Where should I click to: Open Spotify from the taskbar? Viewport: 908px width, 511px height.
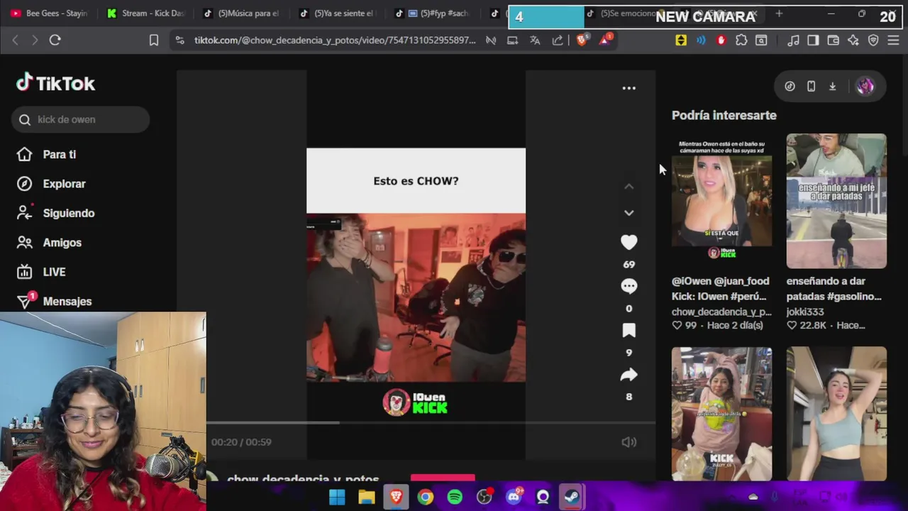[455, 497]
